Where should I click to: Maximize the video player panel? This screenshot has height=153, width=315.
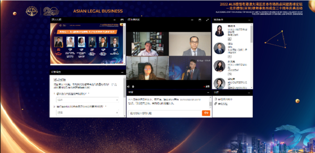[199, 20]
